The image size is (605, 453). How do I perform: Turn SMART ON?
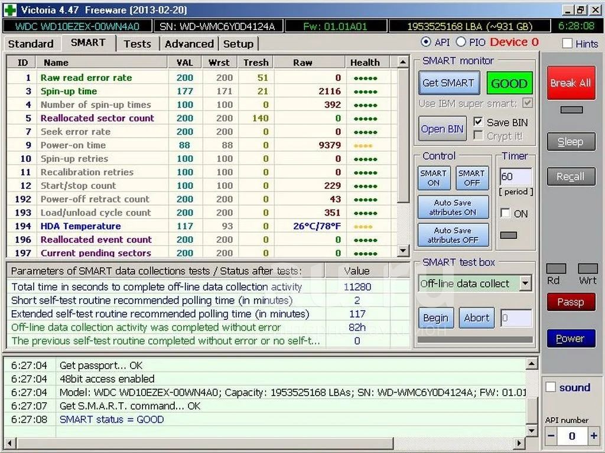coord(434,178)
